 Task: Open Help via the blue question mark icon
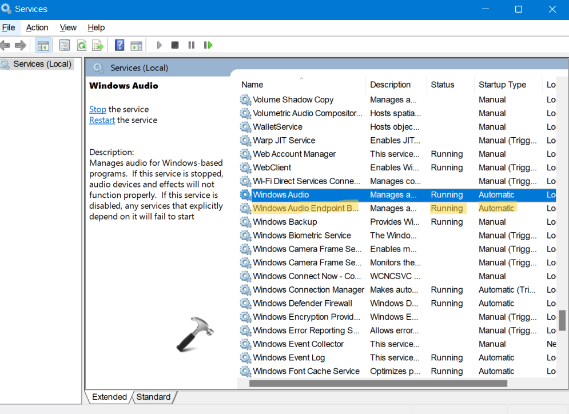[120, 45]
